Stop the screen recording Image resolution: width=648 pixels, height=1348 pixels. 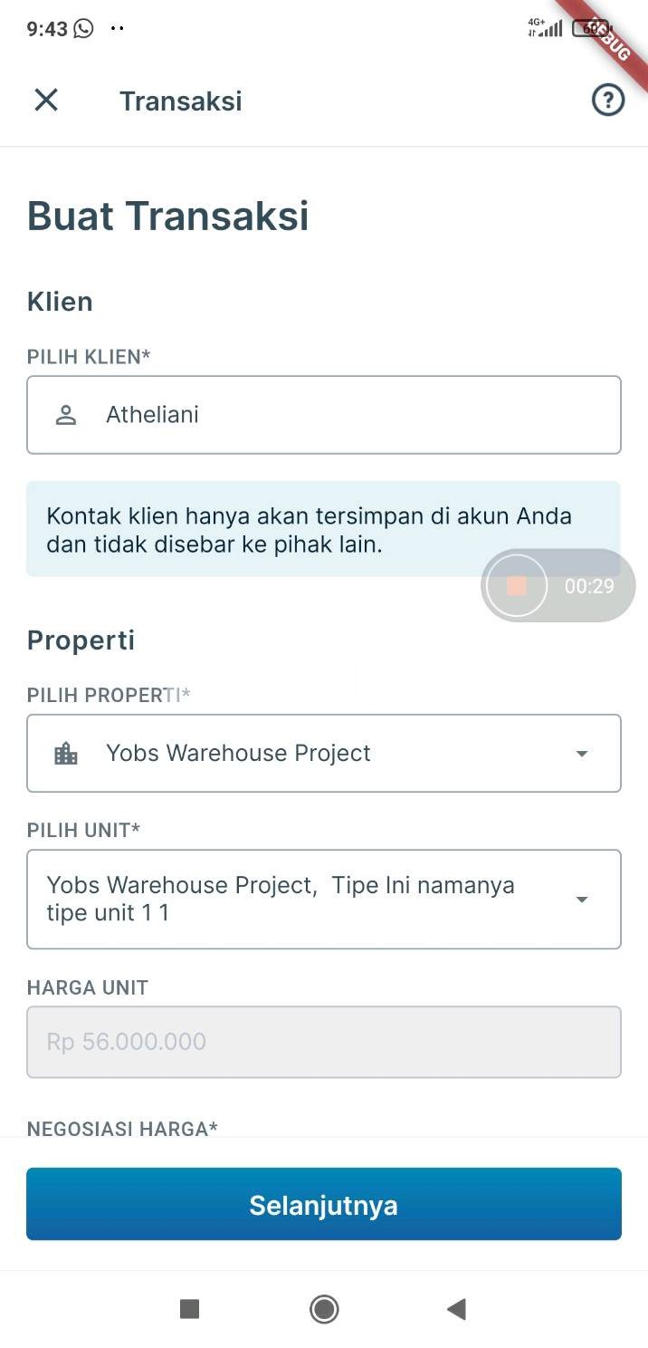tap(517, 586)
